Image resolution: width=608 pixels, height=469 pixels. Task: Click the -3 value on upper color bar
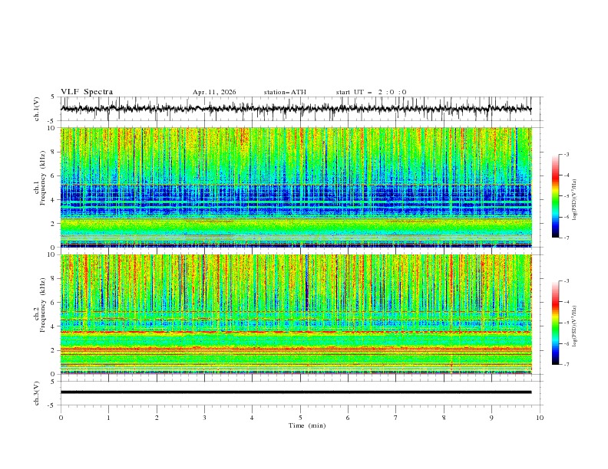[x=567, y=155]
